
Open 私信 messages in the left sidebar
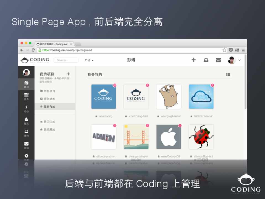point(26,145)
